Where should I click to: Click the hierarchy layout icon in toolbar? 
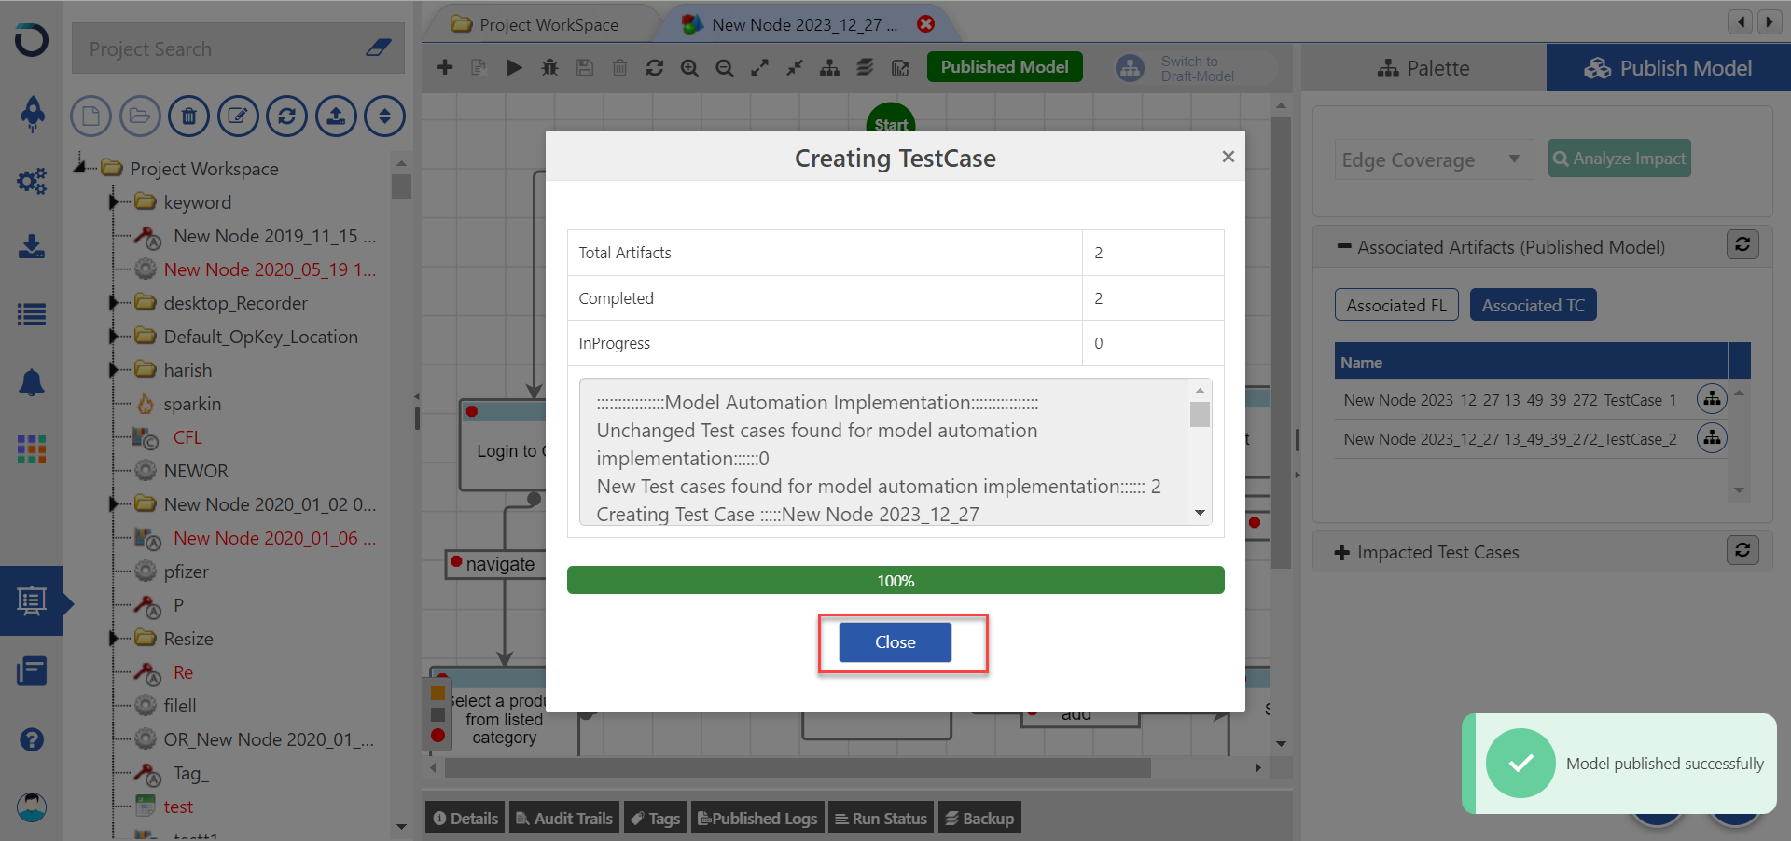tap(829, 67)
